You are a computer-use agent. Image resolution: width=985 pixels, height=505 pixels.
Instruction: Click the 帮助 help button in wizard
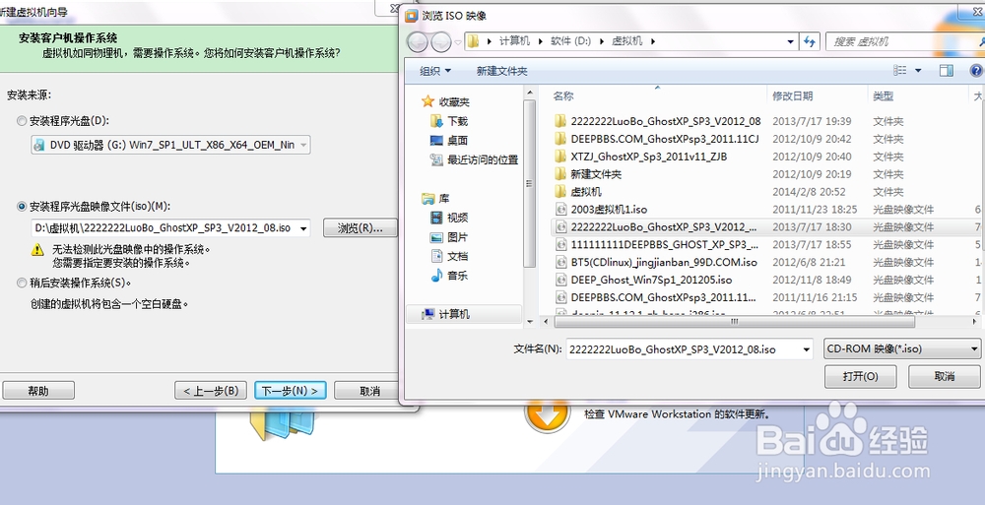point(38,391)
